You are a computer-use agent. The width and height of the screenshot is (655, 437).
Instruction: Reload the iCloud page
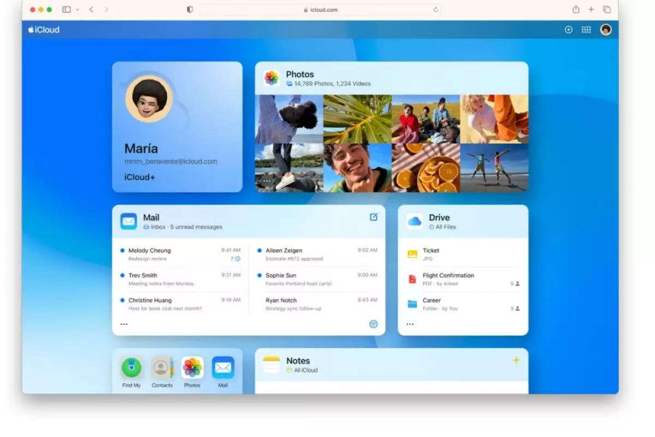tap(436, 9)
